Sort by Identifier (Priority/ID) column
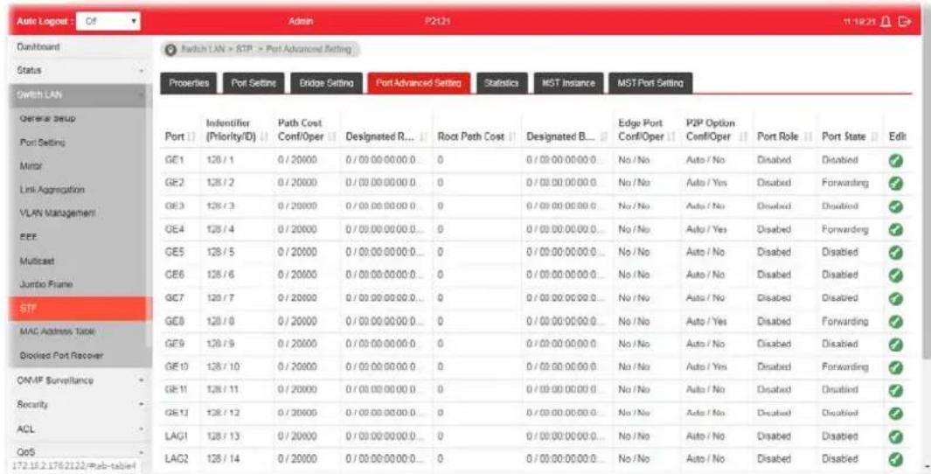 pos(236,130)
